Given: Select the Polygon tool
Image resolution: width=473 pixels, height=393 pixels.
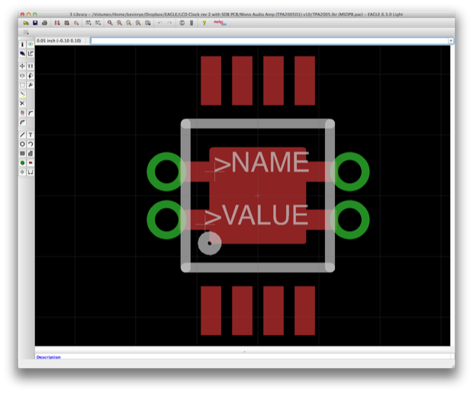Looking at the screenshot, I should point(31,154).
